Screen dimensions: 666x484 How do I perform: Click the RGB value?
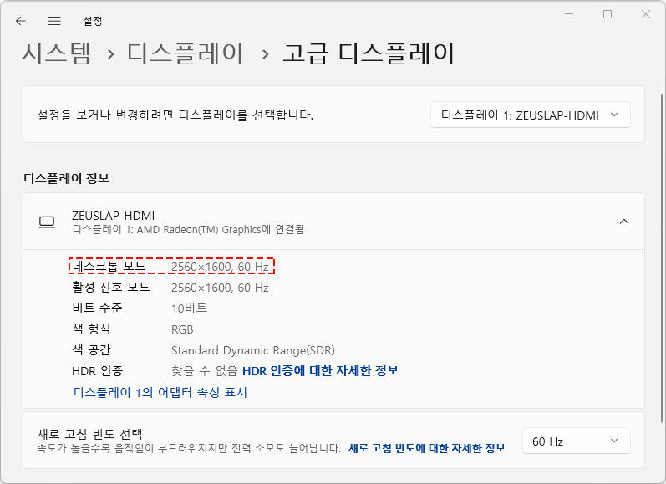(x=182, y=329)
